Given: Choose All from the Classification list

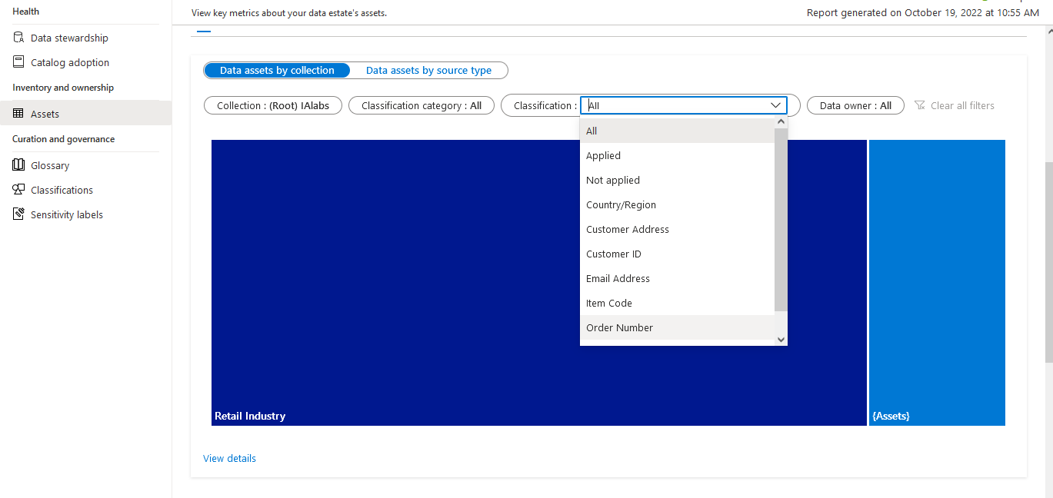Looking at the screenshot, I should 677,131.
